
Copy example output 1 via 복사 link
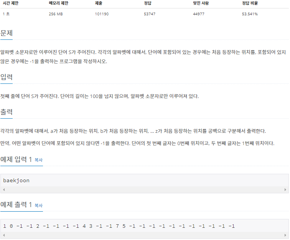(x=38, y=205)
